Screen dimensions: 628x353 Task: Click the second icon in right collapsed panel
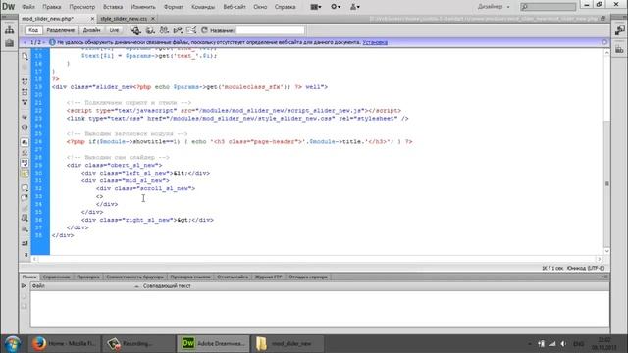619,49
